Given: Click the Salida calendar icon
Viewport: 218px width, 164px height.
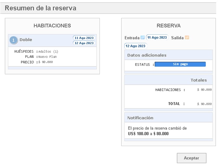Looking at the screenshot, I should tap(187, 37).
